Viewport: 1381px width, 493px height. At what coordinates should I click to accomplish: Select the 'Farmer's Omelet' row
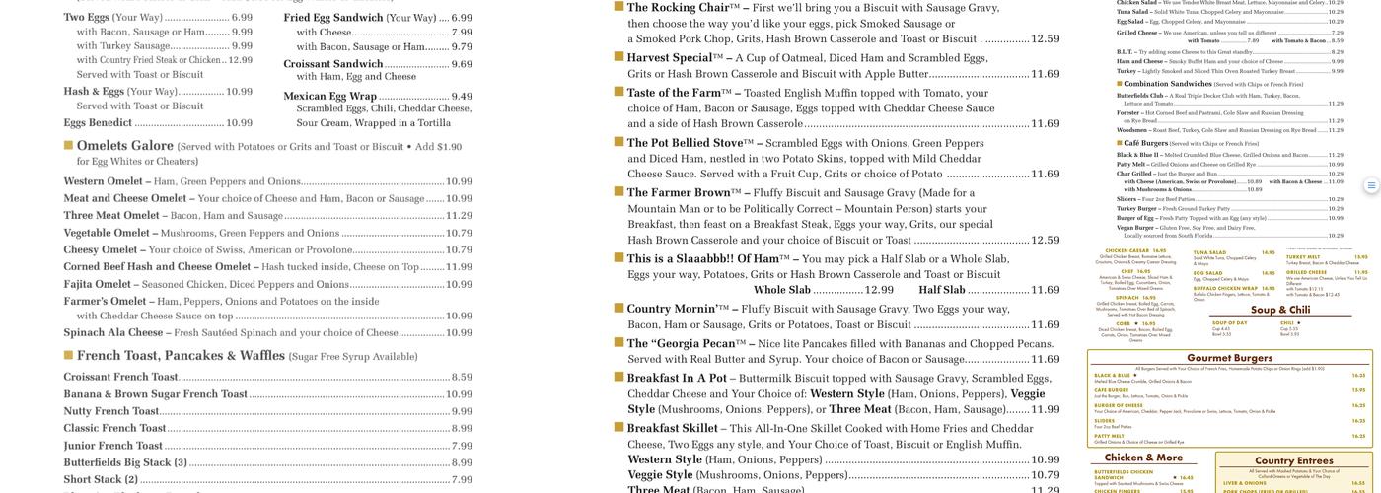tap(268, 309)
